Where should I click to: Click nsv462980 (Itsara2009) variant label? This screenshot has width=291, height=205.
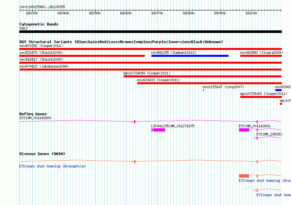point(262,53)
